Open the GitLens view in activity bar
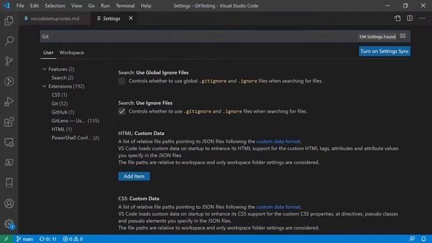The width and height of the screenshot is (432, 243). (x=9, y=81)
